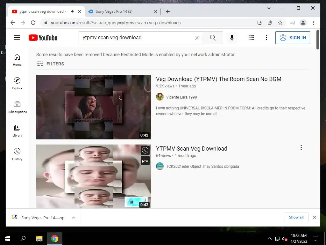Open the notification center icon
The image size is (326, 245).
[315, 239]
